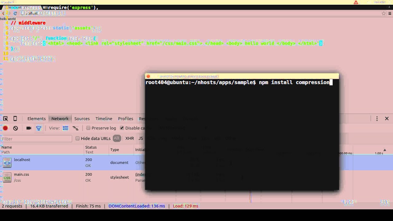Image resolution: width=393 pixels, height=221 pixels.
Task: Click the main.css CSS file icon
Action: tap(7, 177)
